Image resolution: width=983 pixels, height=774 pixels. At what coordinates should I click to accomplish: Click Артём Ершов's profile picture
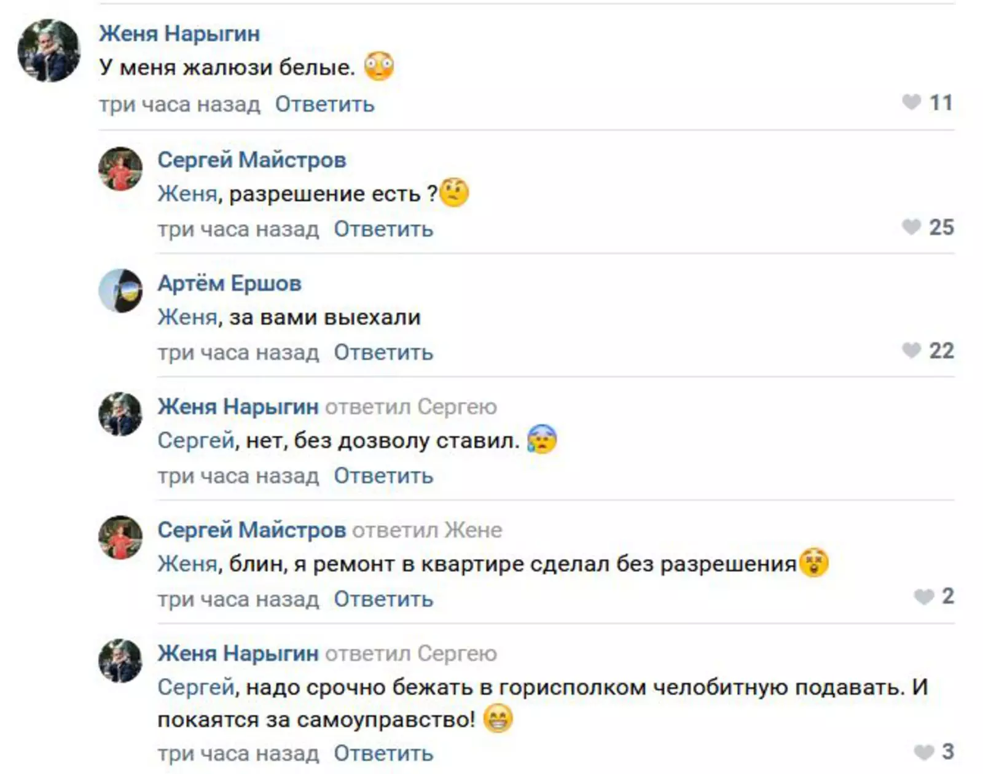pyautogui.click(x=120, y=291)
